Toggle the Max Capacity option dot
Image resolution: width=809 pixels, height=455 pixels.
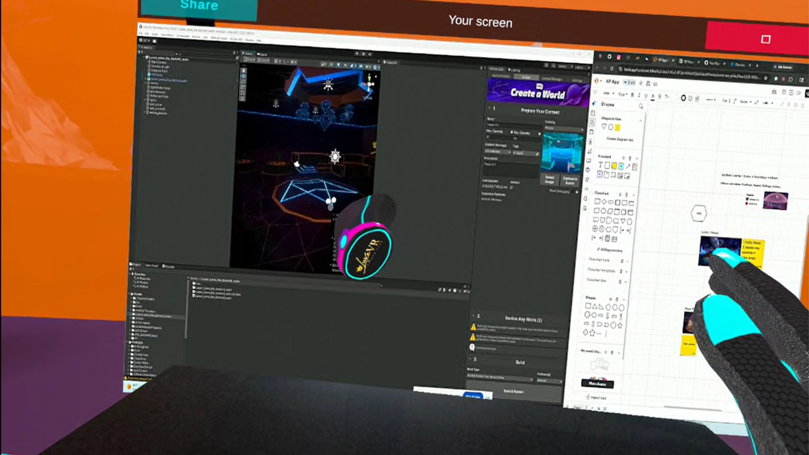tap(512, 132)
